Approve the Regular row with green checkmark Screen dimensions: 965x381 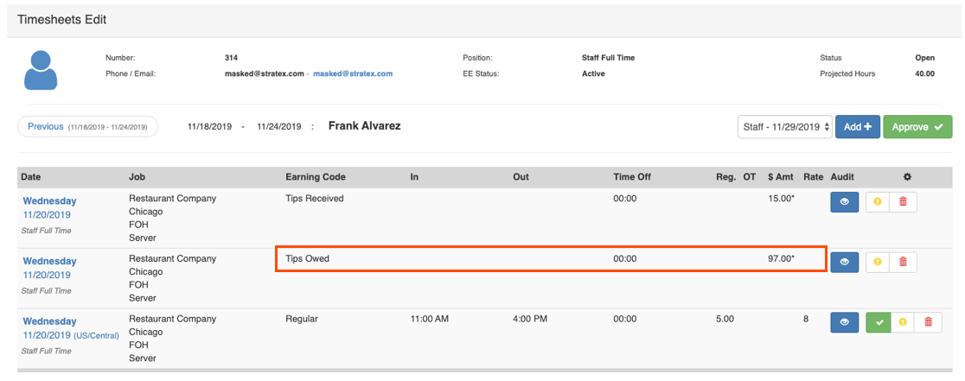tap(879, 322)
